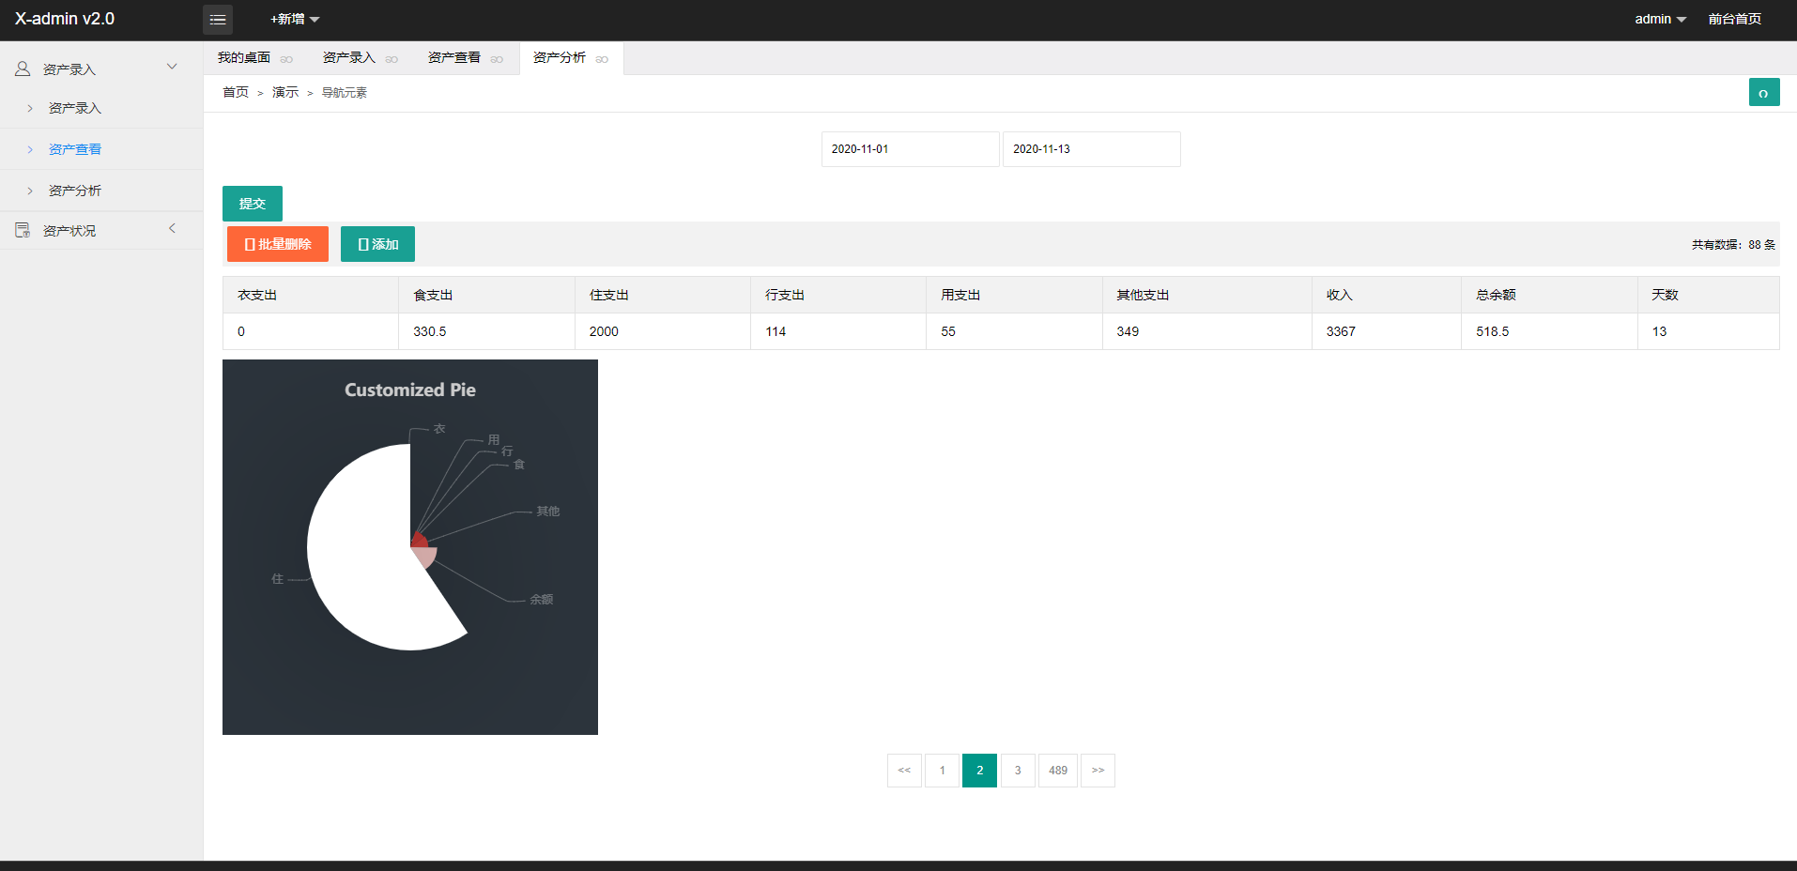Click the 导航元素 breadcrumb text

click(345, 92)
